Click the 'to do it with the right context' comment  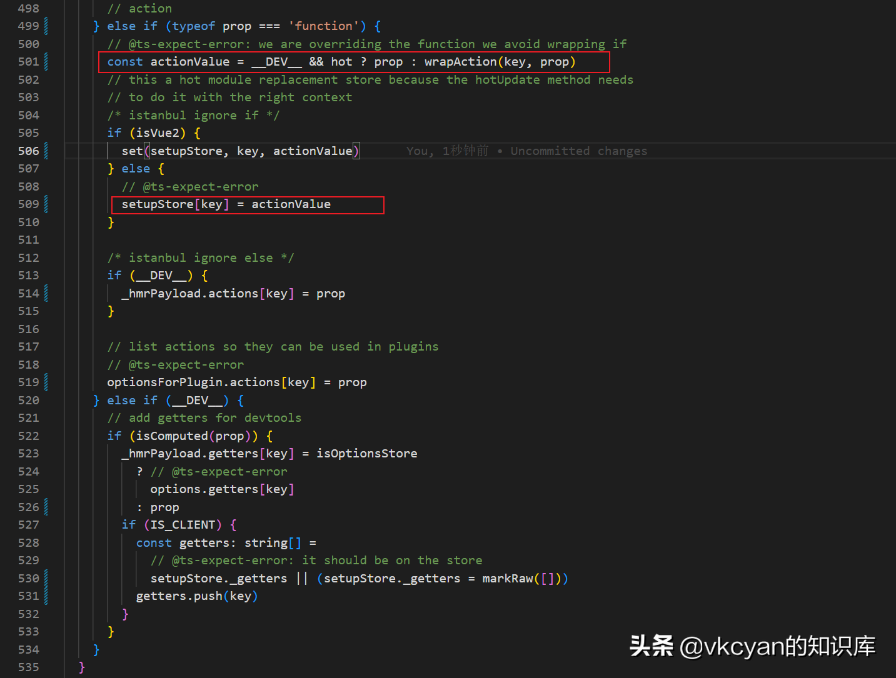tap(229, 97)
